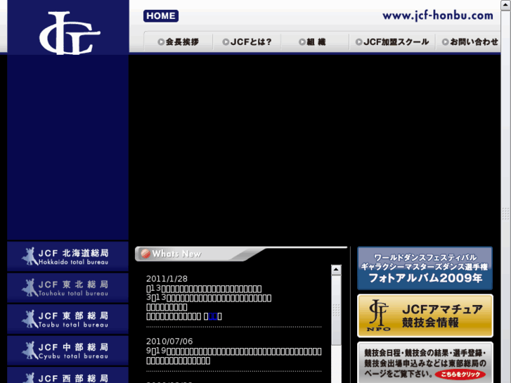
Task: Open the フォトアルバム2009年 banner
Action: tap(425, 268)
